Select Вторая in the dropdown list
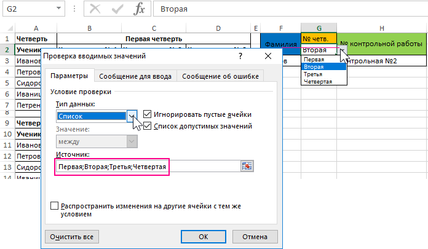 pos(323,67)
